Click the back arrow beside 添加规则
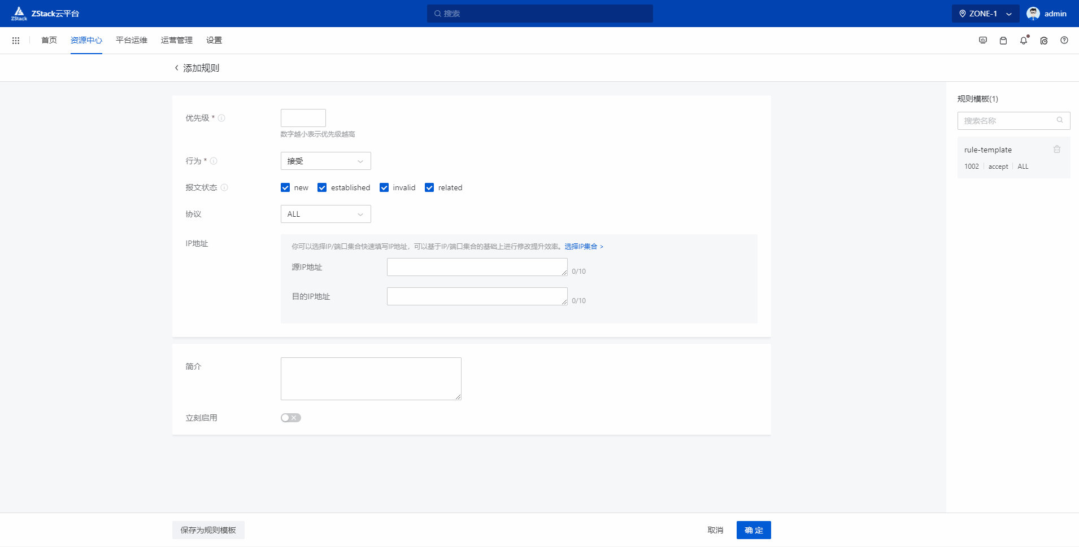 176,68
